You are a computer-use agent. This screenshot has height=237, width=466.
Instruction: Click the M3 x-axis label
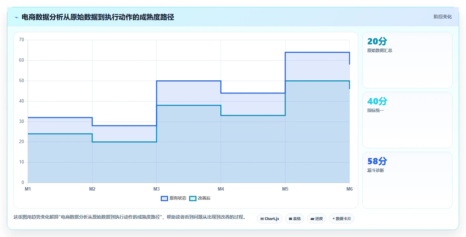click(x=157, y=189)
